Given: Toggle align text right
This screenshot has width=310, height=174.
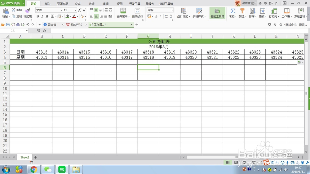Looking at the screenshot, I should coord(101,16).
